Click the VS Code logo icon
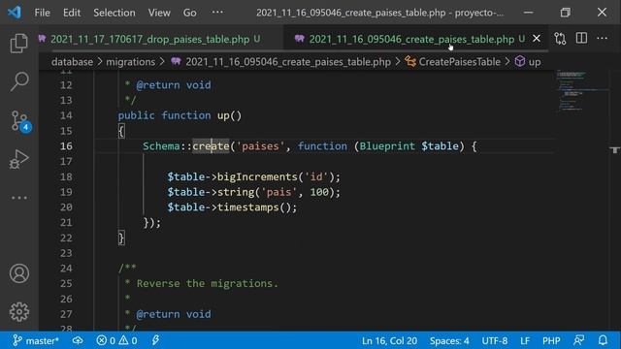Image resolution: width=621 pixels, height=349 pixels. click(x=15, y=13)
